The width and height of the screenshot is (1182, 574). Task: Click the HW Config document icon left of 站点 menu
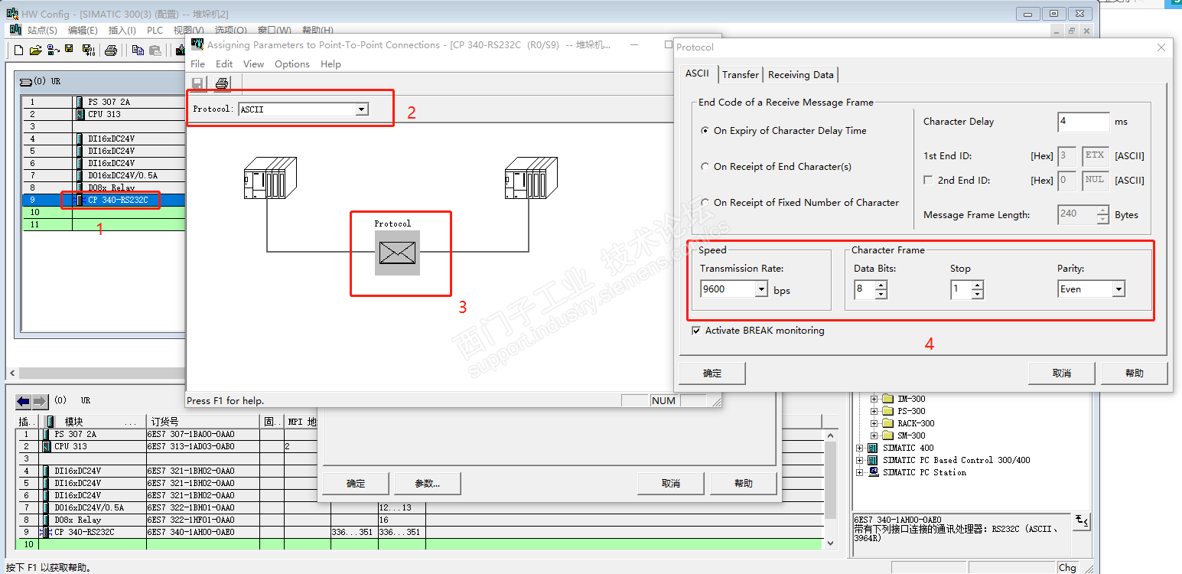point(15,30)
